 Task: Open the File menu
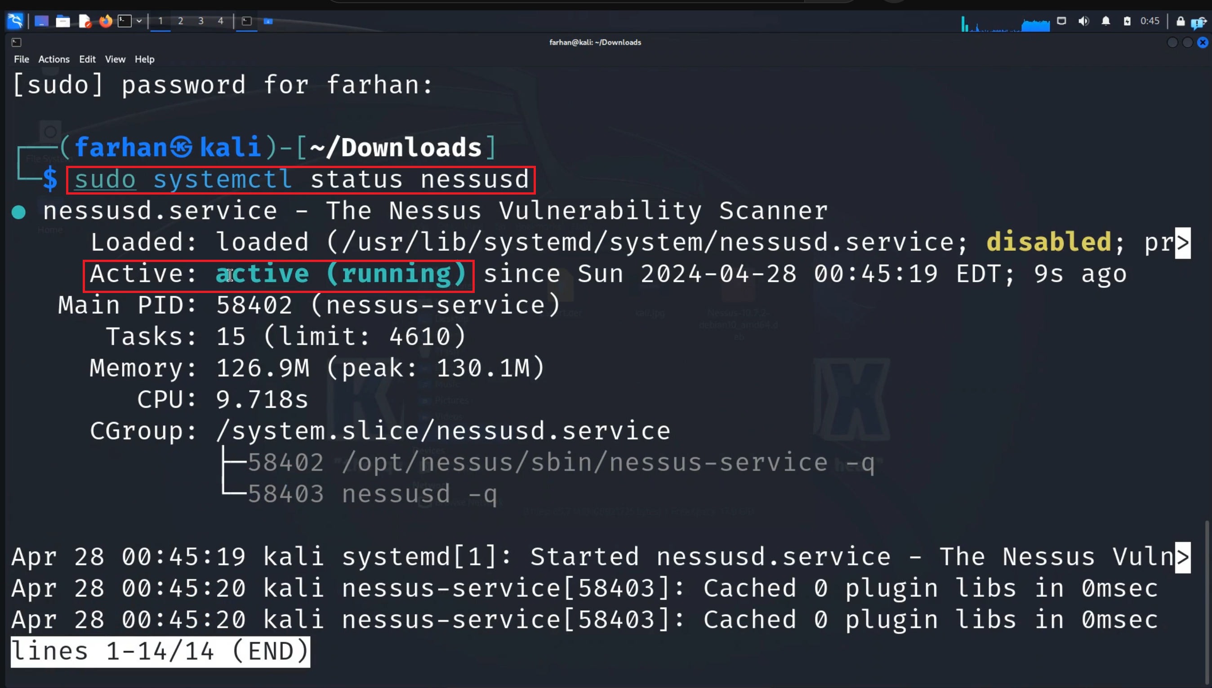point(21,59)
